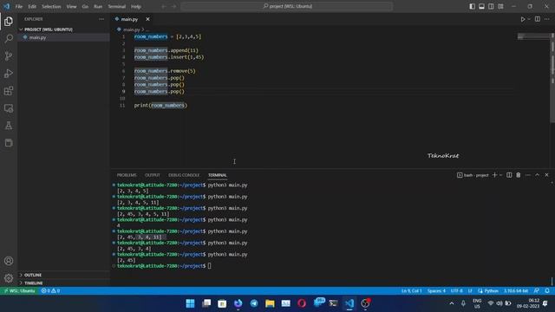Open Run and Debug view icon

[x=9, y=73]
